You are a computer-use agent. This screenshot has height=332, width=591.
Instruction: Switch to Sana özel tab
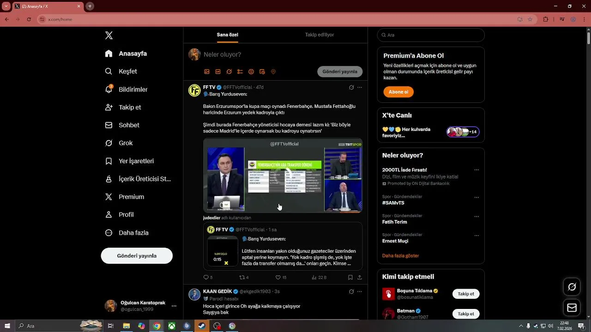pos(228,35)
